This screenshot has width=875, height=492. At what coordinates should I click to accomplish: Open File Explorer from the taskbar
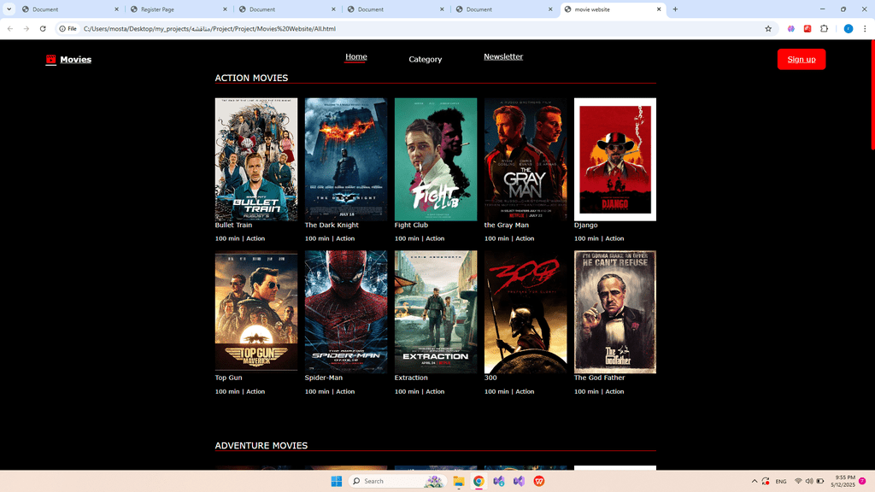click(459, 481)
